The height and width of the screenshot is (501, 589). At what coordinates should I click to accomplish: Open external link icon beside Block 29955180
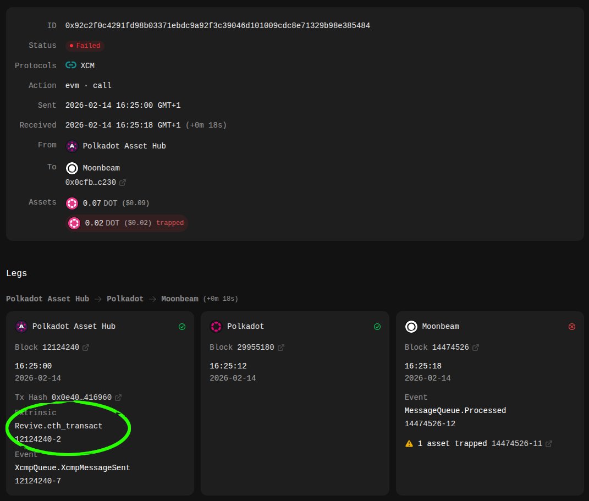point(280,348)
